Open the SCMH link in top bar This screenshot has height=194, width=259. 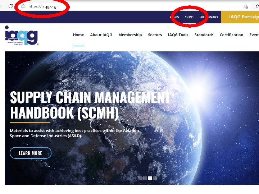(x=189, y=17)
